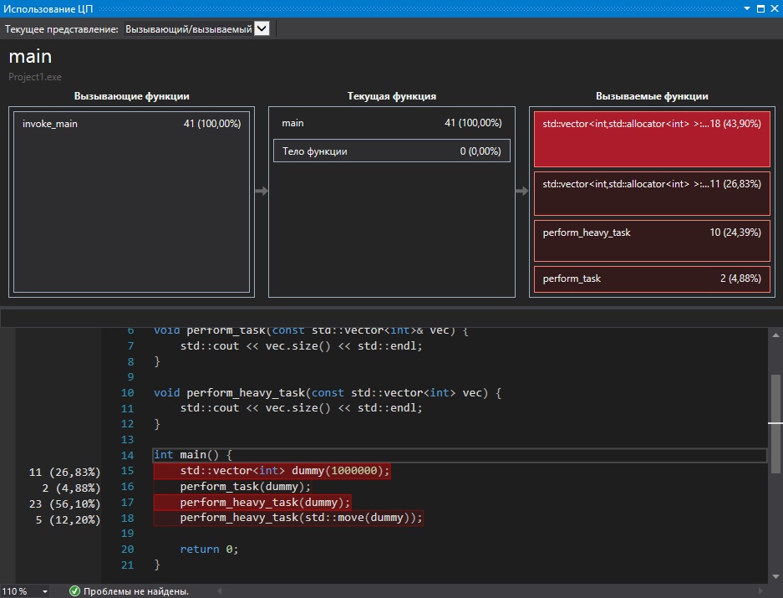Click the 'Проблемы не найдены' status text
Screen dimensions: 783x598
point(136,591)
